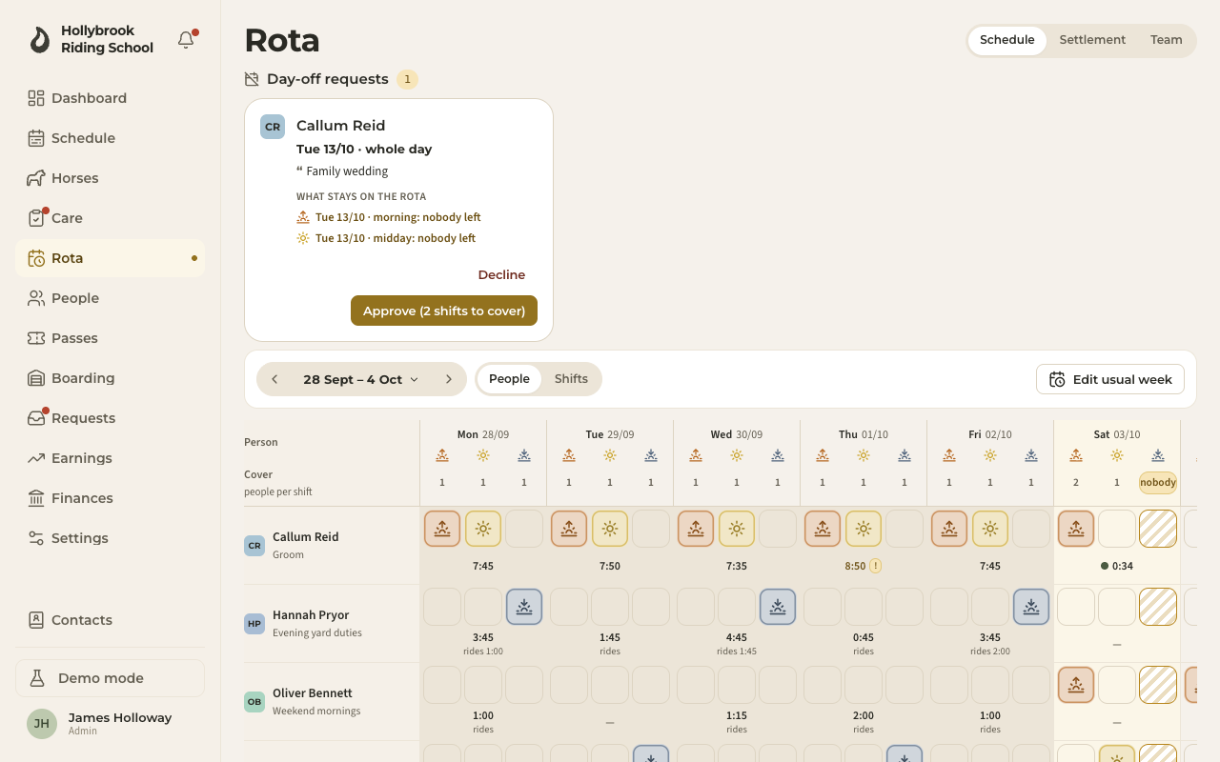Screen dimensions: 1220x762
Task: Toggle Callum Reid's Saturday morning shift
Action: (x=1076, y=529)
